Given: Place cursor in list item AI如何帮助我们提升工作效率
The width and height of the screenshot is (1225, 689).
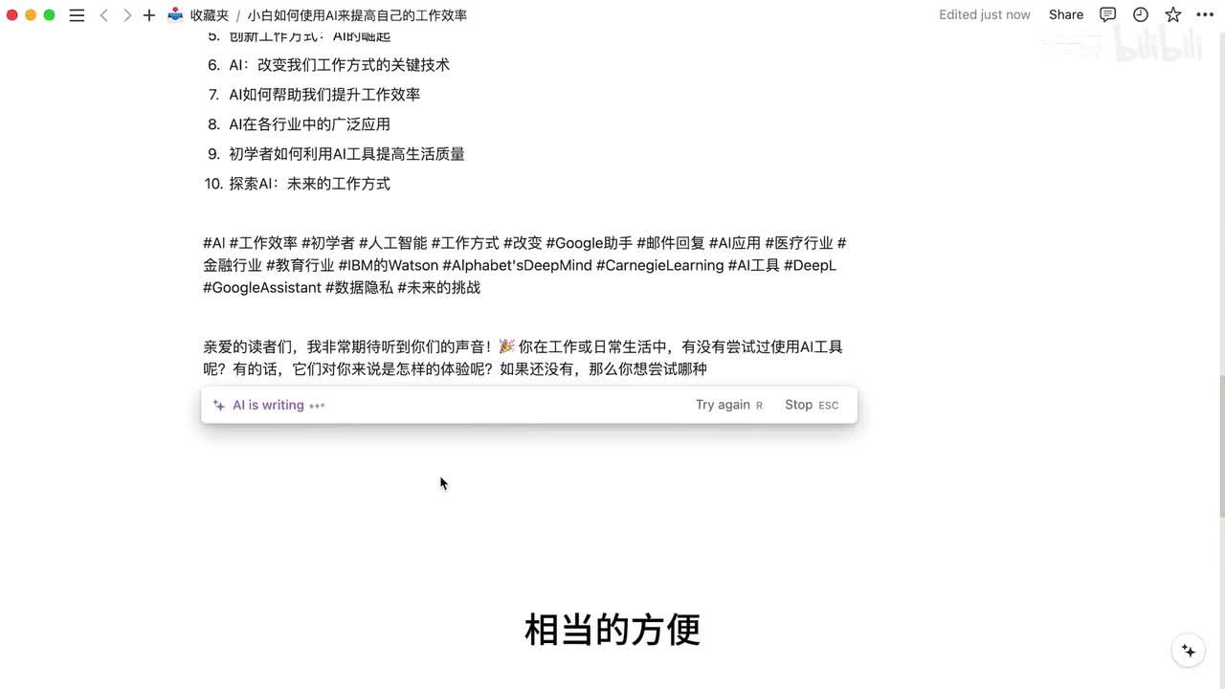Looking at the screenshot, I should (324, 95).
